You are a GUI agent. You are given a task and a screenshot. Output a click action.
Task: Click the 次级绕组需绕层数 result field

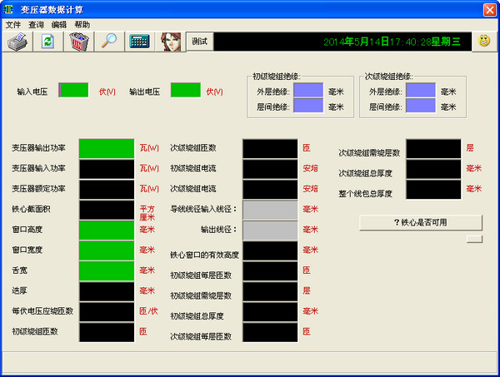point(433,149)
